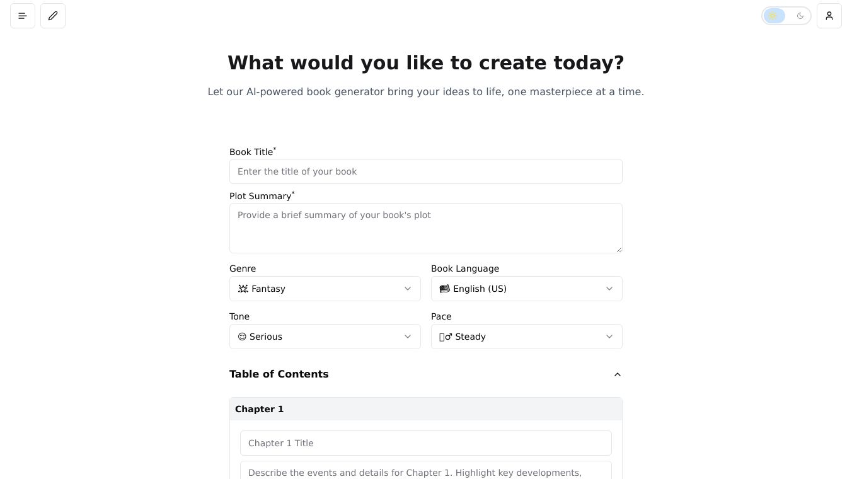Viewport: 852px width, 479px height.
Task: Click the Book Language chevron arrow
Action: 609,289
